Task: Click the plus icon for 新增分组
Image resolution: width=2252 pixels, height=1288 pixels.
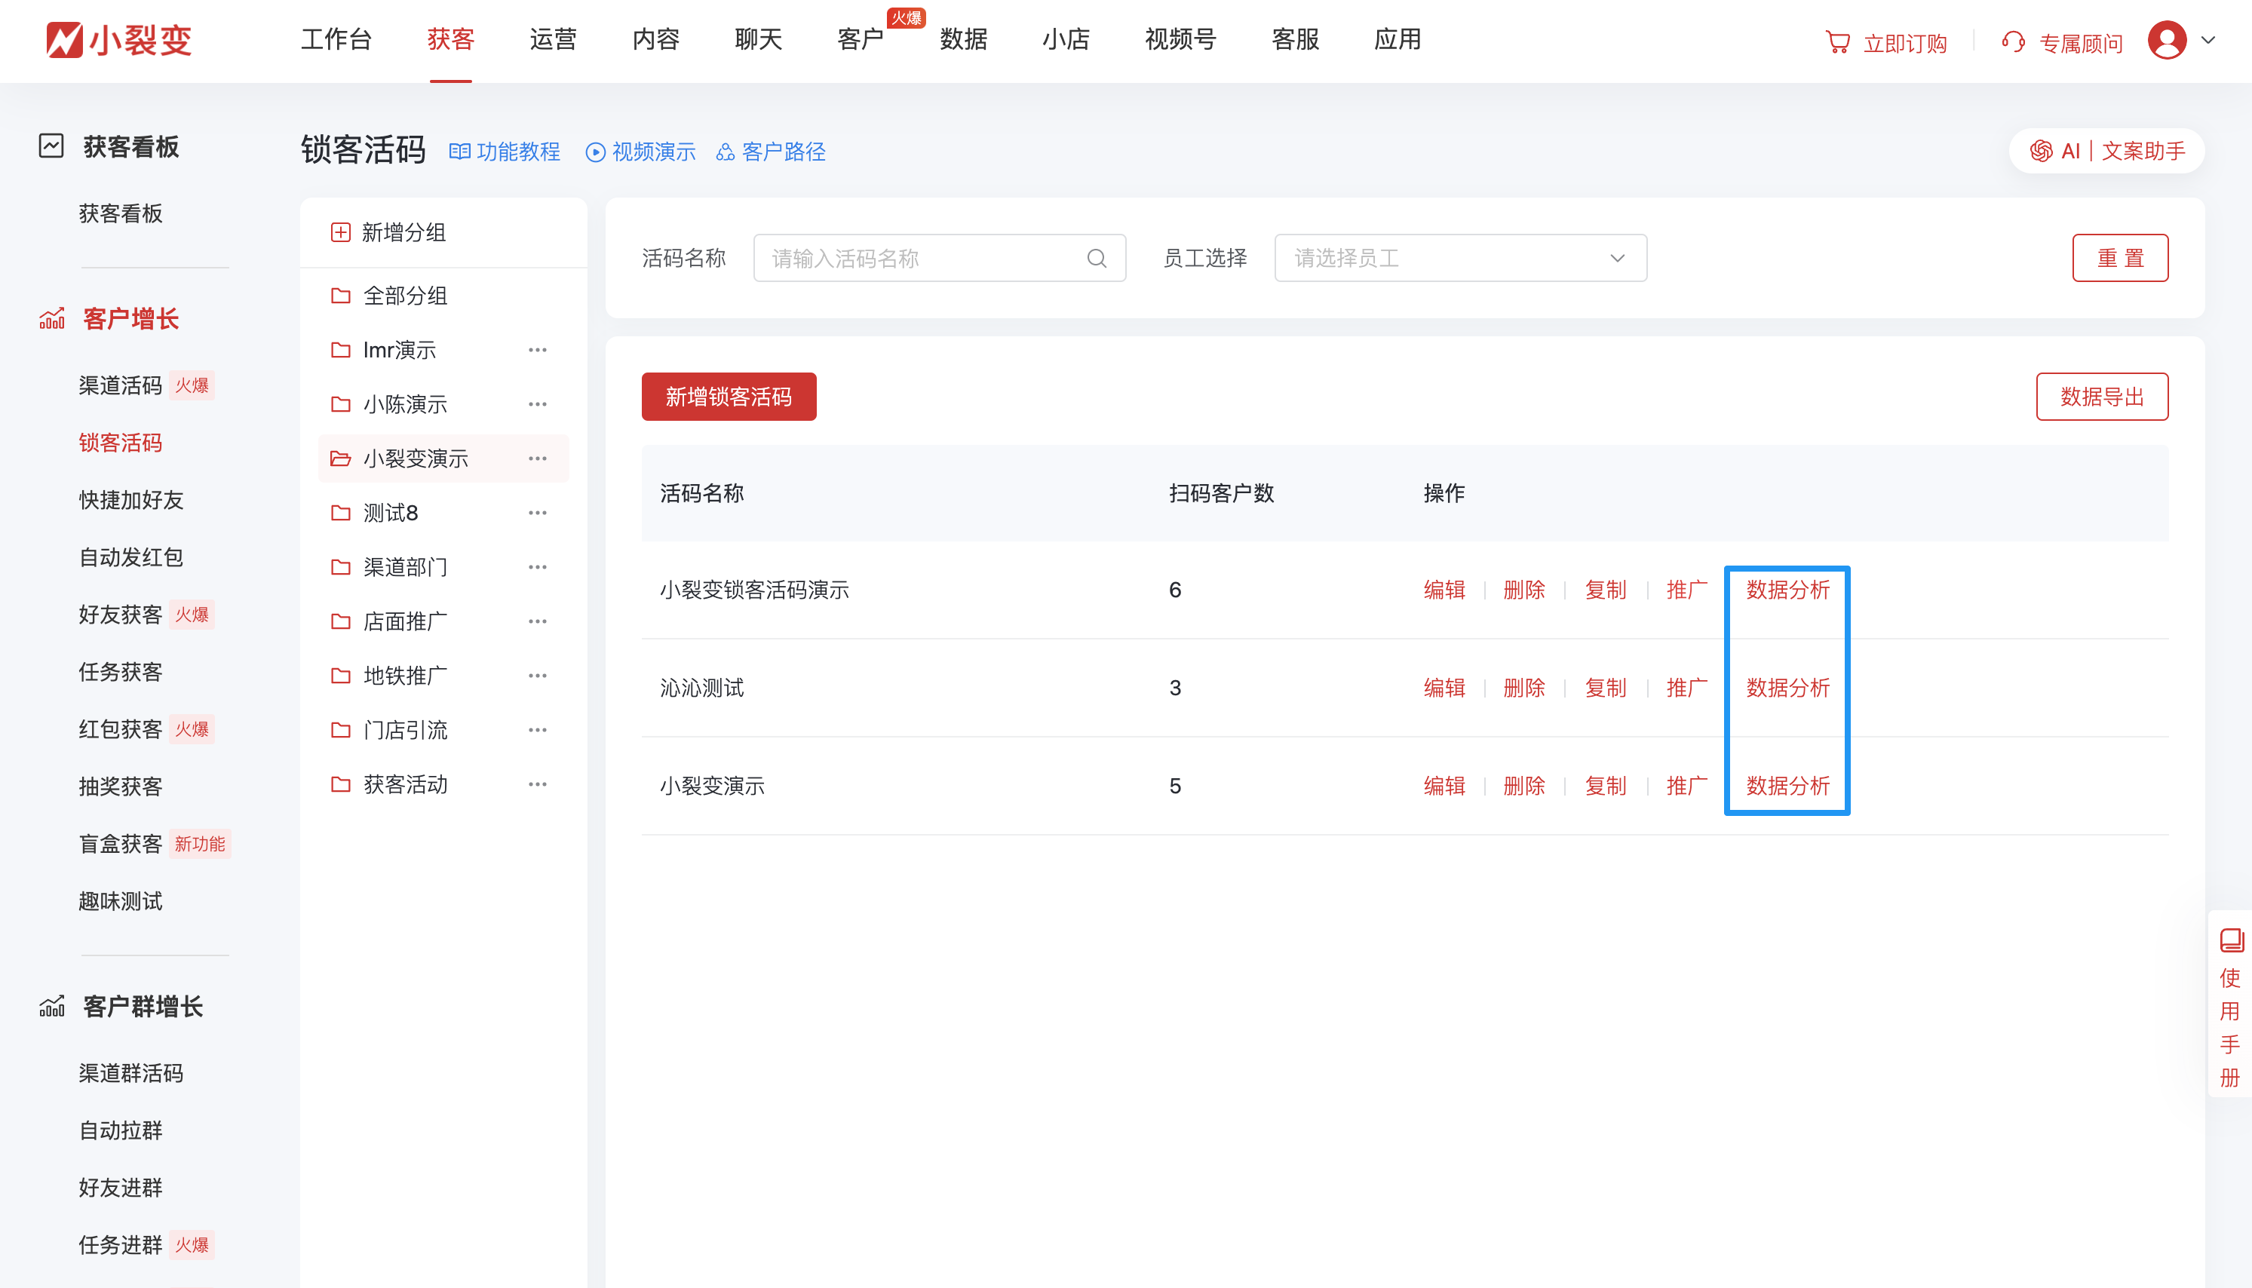Action: (x=341, y=233)
